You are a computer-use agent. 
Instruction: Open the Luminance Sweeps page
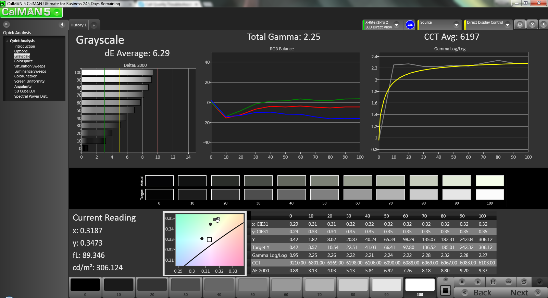coord(30,71)
